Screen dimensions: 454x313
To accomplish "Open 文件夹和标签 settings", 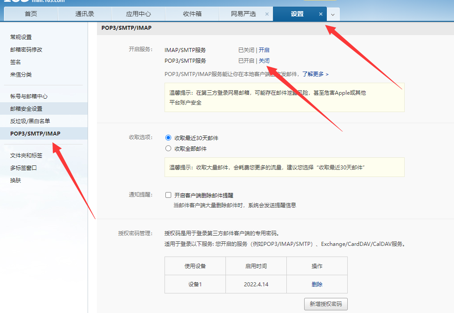I will pos(26,156).
